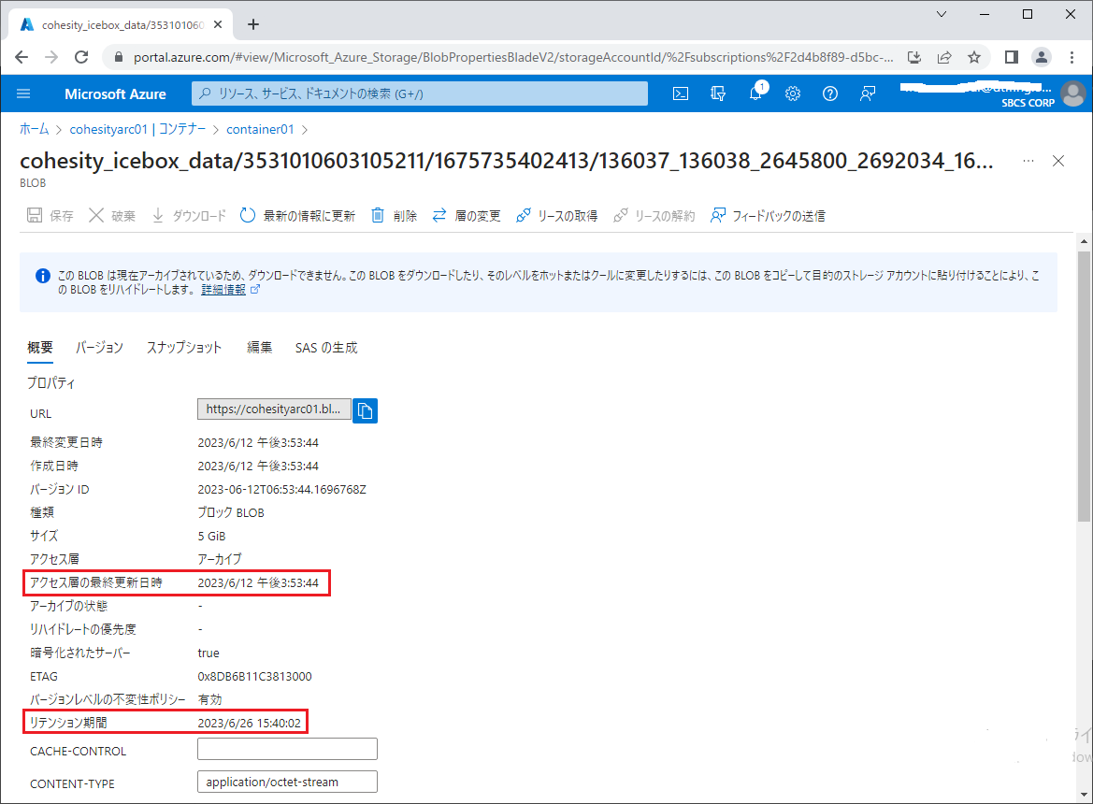The height and width of the screenshot is (804, 1093).
Task: Click the scrollbar up arrow
Action: 1084,241
